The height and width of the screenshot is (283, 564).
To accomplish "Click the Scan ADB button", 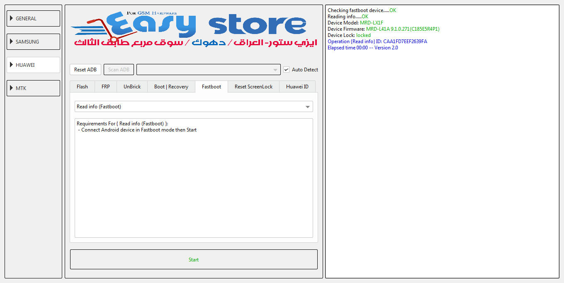I will (x=119, y=70).
